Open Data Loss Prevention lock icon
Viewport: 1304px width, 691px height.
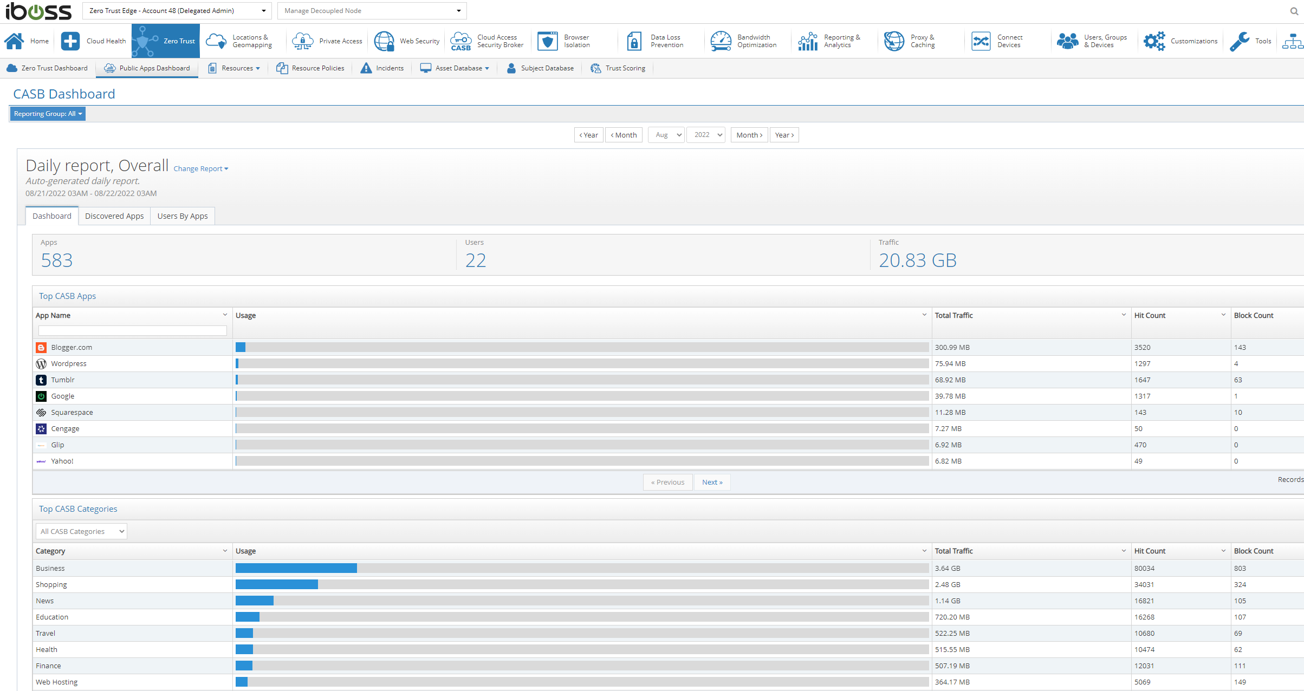pos(634,41)
